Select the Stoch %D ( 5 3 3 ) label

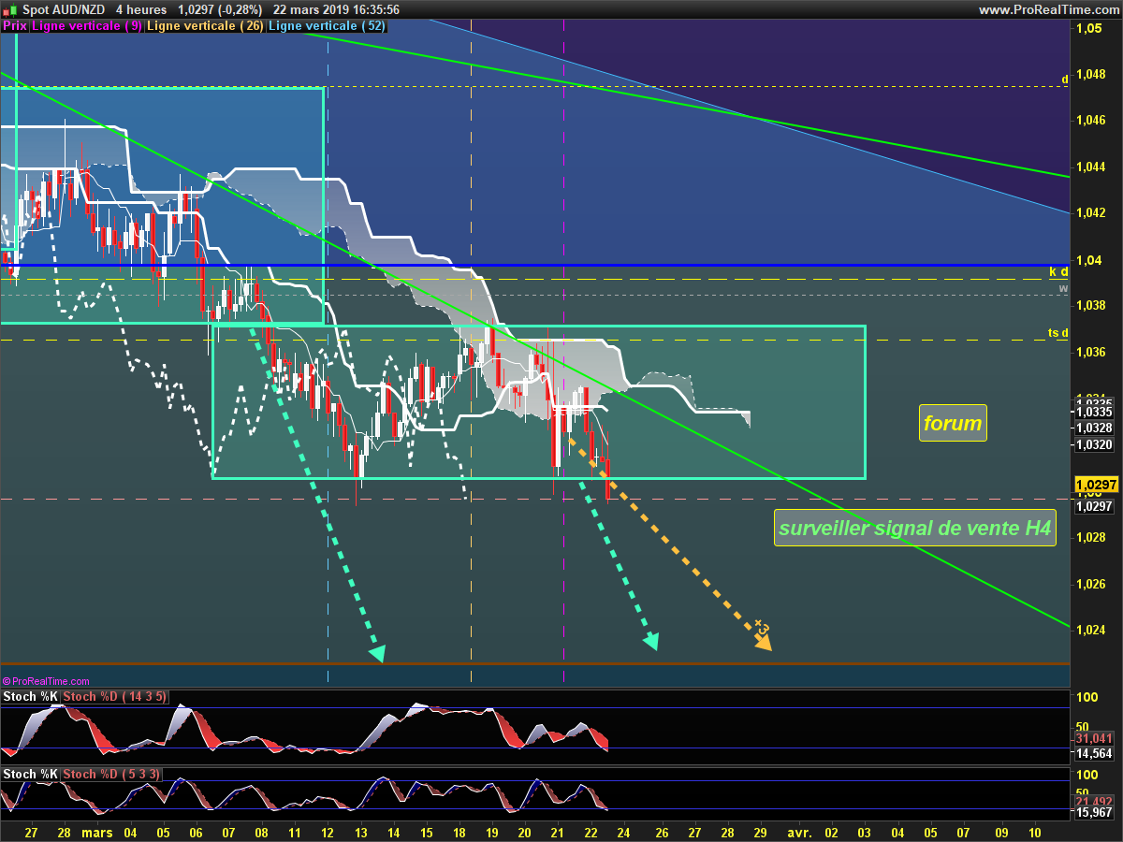coord(111,775)
